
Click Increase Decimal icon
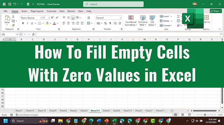tap(115, 23)
